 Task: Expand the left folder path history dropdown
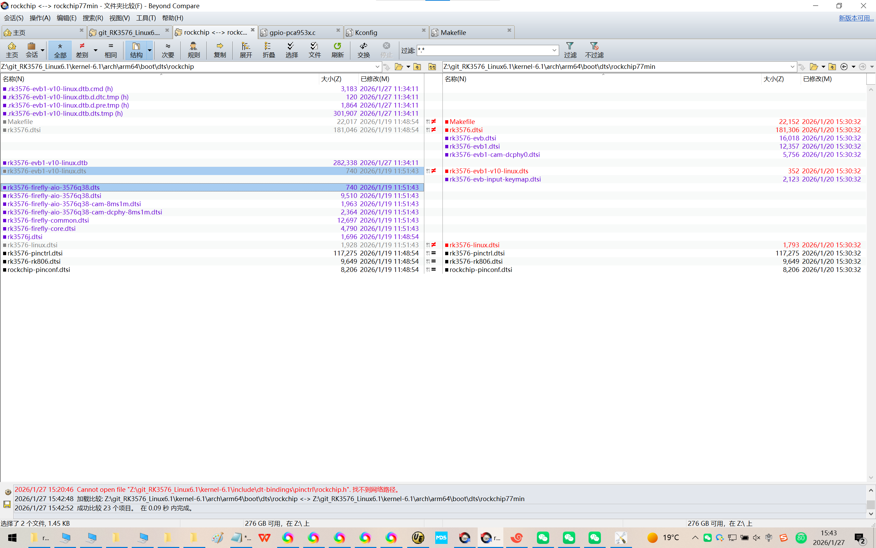[377, 67]
